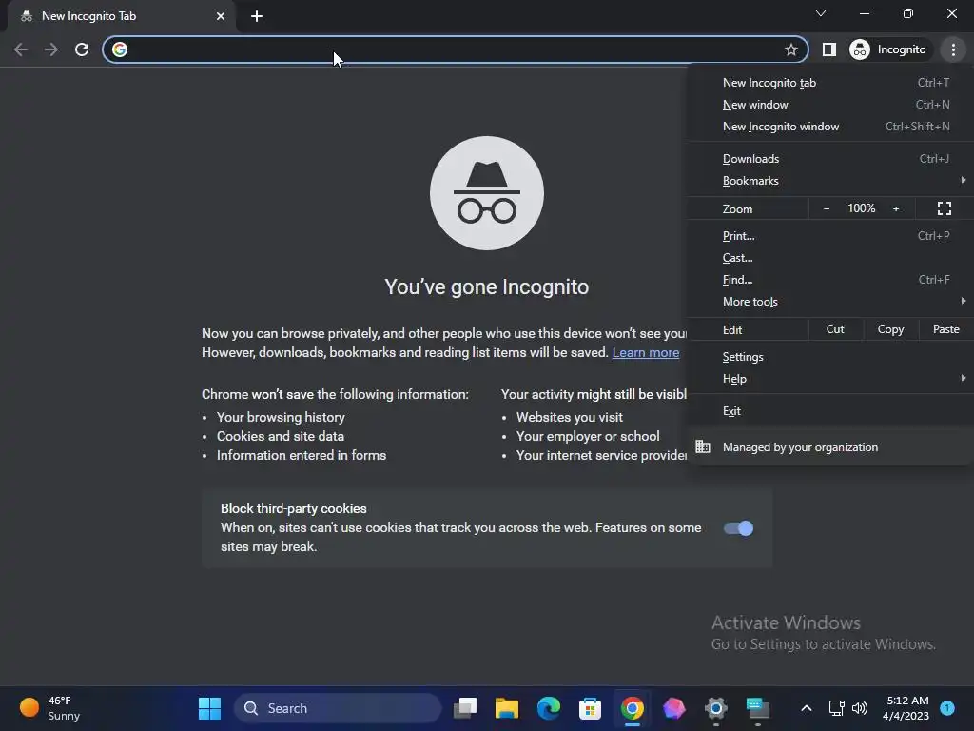Screen dimensions: 974x731
Task: Open Downloads from the menu
Action: pos(829,159)
